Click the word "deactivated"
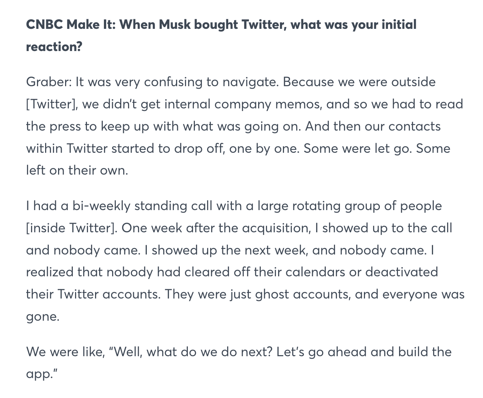483x398 pixels. 402,272
